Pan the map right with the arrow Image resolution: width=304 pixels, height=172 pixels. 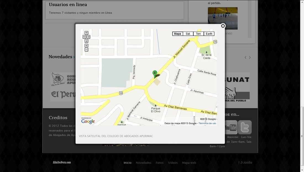pos(88,37)
